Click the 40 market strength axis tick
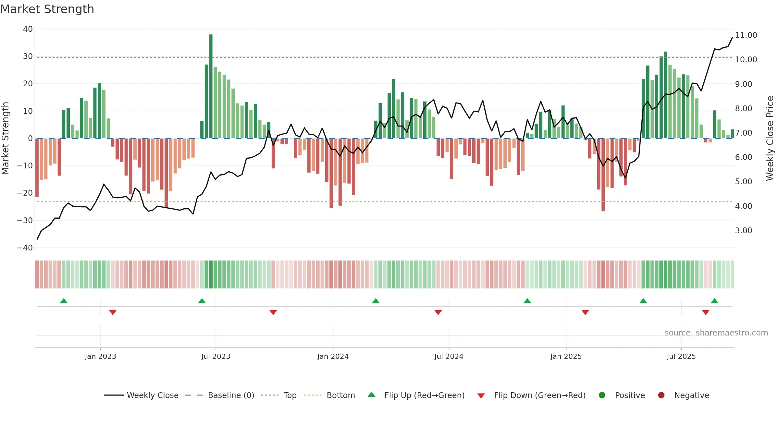This screenshot has width=779, height=438. coord(28,29)
